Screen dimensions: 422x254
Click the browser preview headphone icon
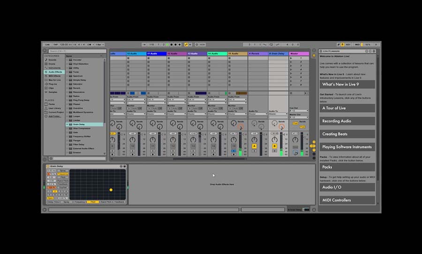51,158
